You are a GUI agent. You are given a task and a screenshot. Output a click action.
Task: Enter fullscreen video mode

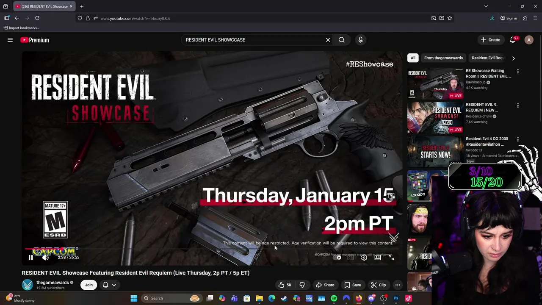pyautogui.click(x=391, y=258)
